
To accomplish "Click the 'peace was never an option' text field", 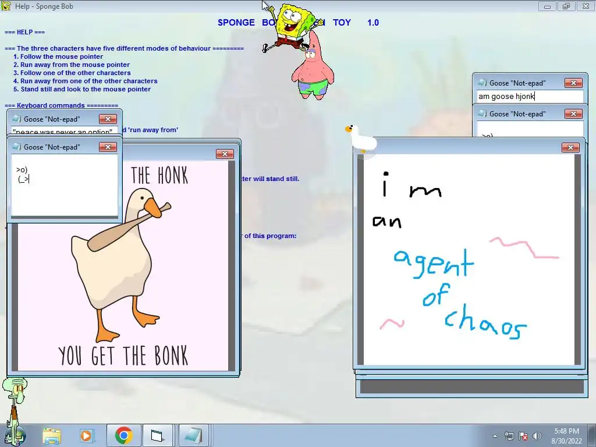I will (x=65, y=130).
